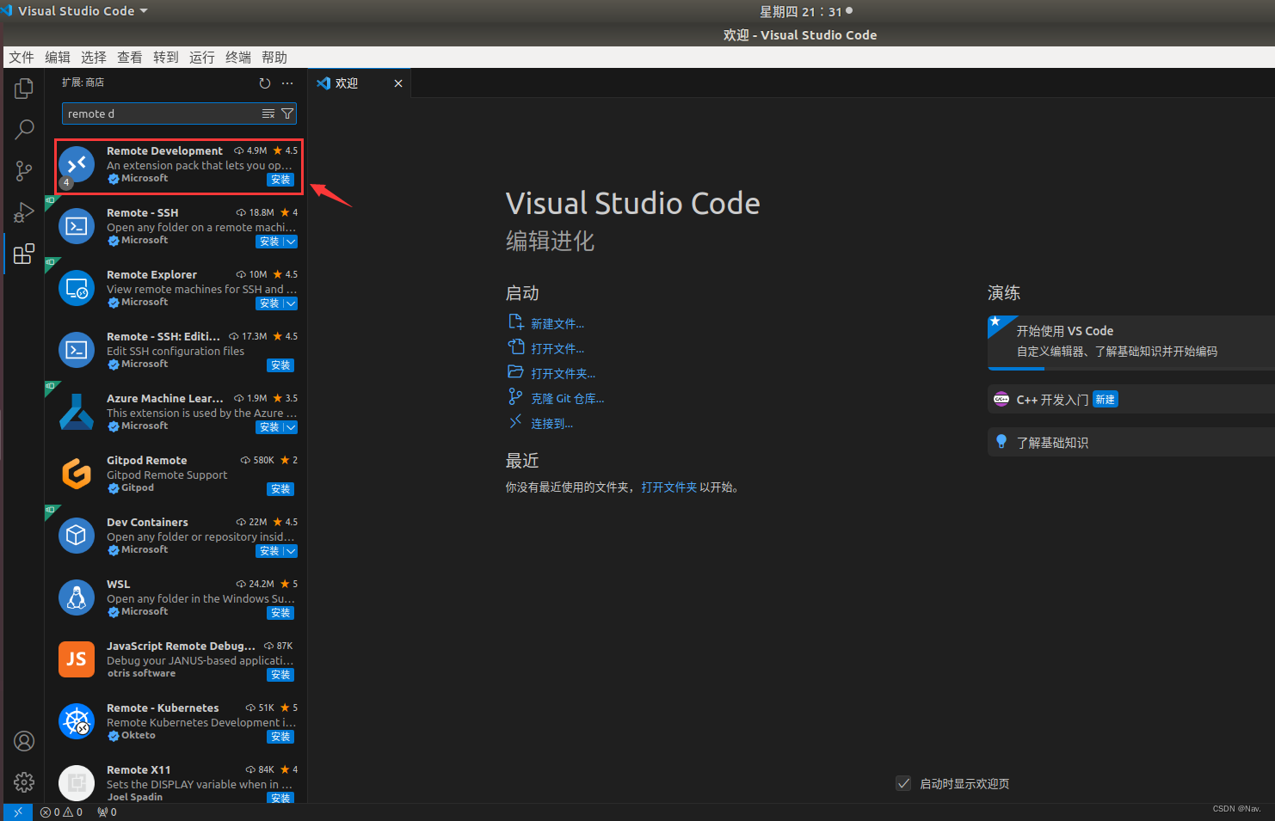Open the Run and Debug view

coord(24,212)
